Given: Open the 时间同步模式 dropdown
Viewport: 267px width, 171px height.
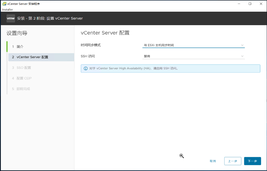Looking at the screenshot, I should [193, 45].
